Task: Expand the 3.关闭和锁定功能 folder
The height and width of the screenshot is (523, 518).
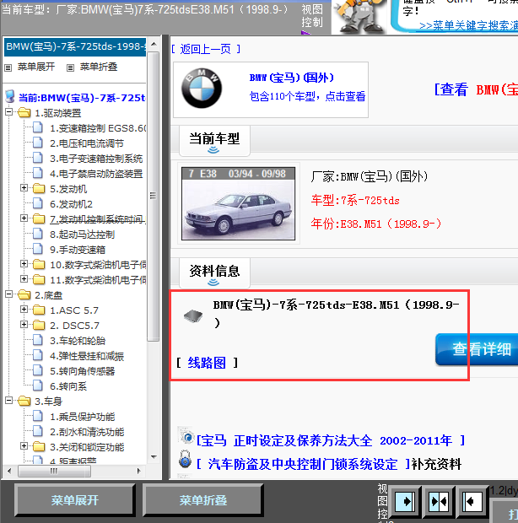Action: (24, 446)
